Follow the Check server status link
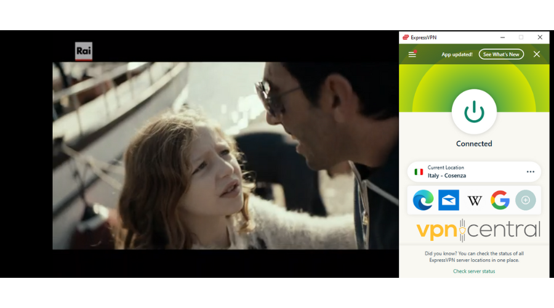This screenshot has width=554, height=308. [474, 271]
